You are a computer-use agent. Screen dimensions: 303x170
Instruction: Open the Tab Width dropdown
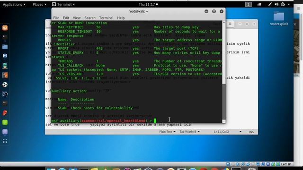[x=189, y=132]
